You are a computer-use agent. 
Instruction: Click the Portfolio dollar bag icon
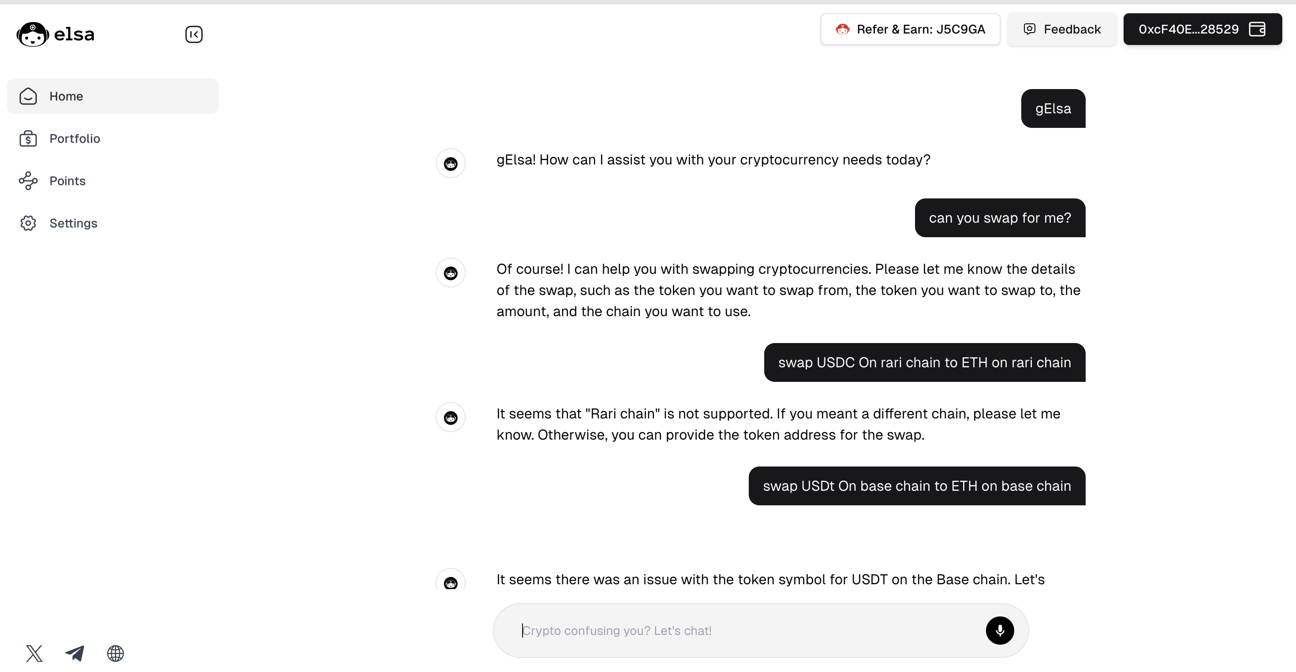(x=28, y=138)
